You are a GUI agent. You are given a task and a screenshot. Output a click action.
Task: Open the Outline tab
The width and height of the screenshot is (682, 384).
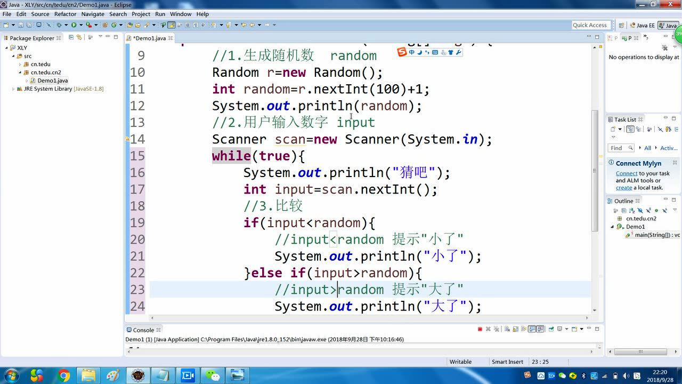623,201
